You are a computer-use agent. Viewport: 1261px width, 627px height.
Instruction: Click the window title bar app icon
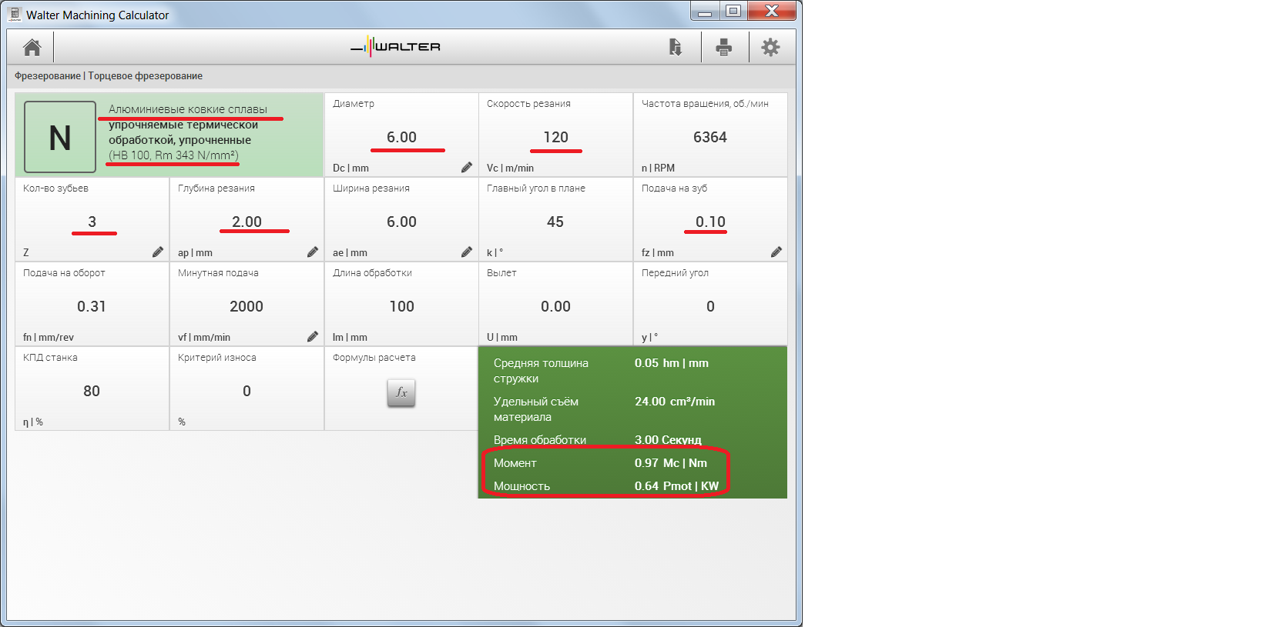pyautogui.click(x=15, y=15)
